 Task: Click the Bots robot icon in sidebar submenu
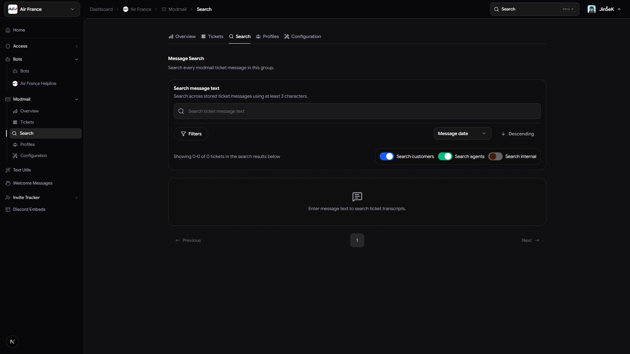click(x=15, y=71)
